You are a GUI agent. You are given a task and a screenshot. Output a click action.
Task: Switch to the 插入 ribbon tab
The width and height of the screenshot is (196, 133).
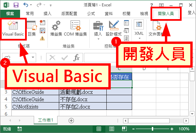pyautogui.click(x=47, y=13)
